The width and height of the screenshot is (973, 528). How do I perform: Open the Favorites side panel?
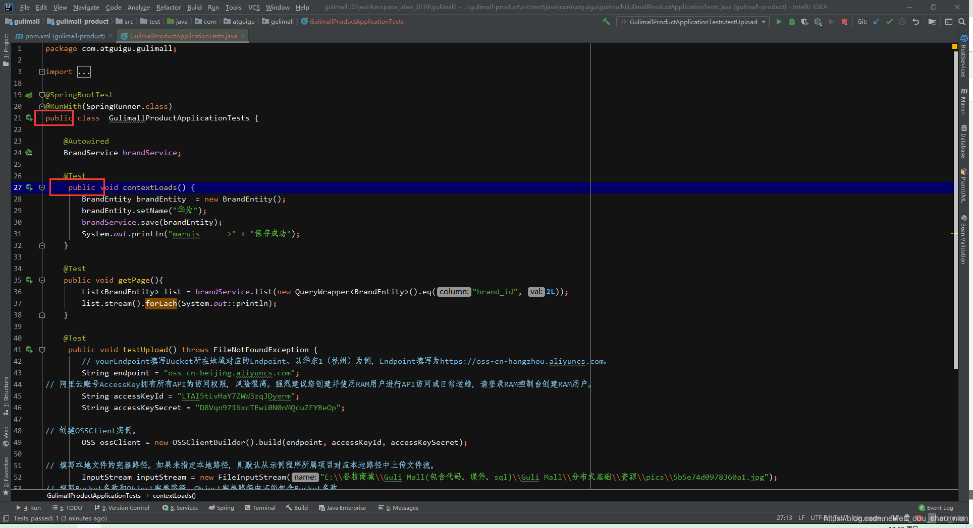pyautogui.click(x=6, y=476)
